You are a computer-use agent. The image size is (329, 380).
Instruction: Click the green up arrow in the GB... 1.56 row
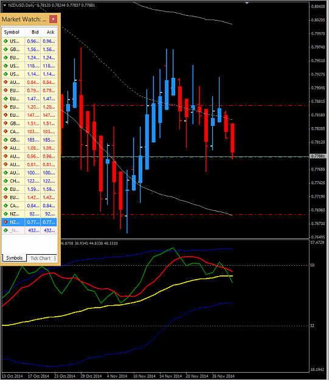[x=5, y=49]
